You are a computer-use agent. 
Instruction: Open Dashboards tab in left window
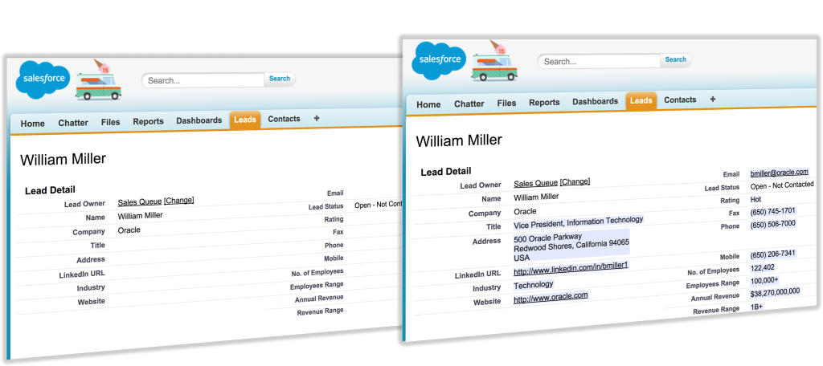[x=199, y=120]
